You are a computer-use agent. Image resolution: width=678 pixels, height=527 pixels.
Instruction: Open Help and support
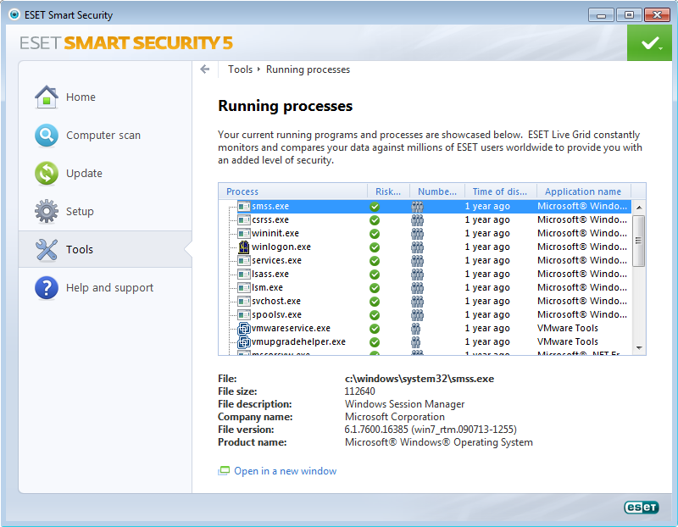[x=109, y=287]
